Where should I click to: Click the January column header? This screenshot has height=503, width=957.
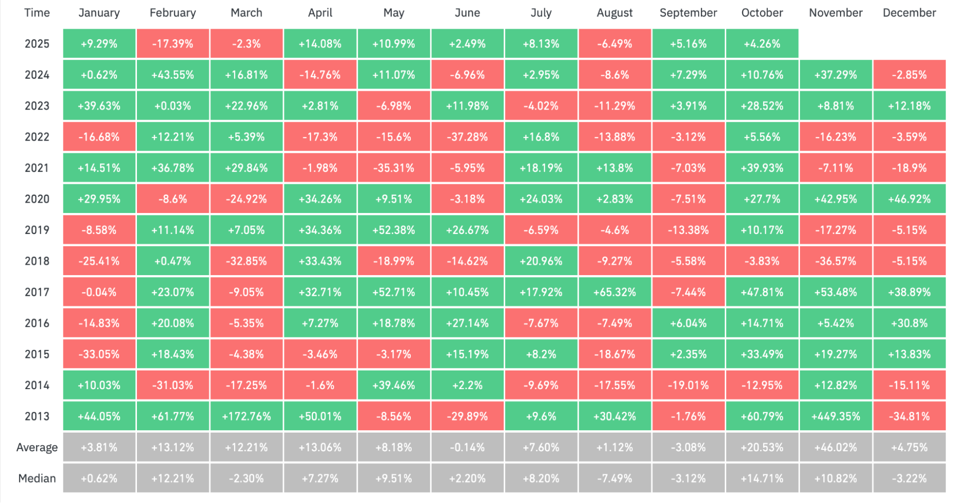(x=99, y=13)
